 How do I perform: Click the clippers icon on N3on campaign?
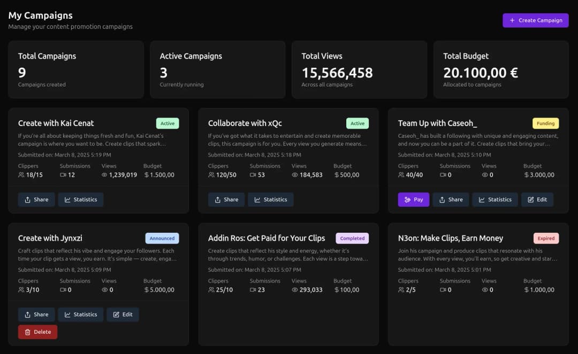(x=400, y=290)
